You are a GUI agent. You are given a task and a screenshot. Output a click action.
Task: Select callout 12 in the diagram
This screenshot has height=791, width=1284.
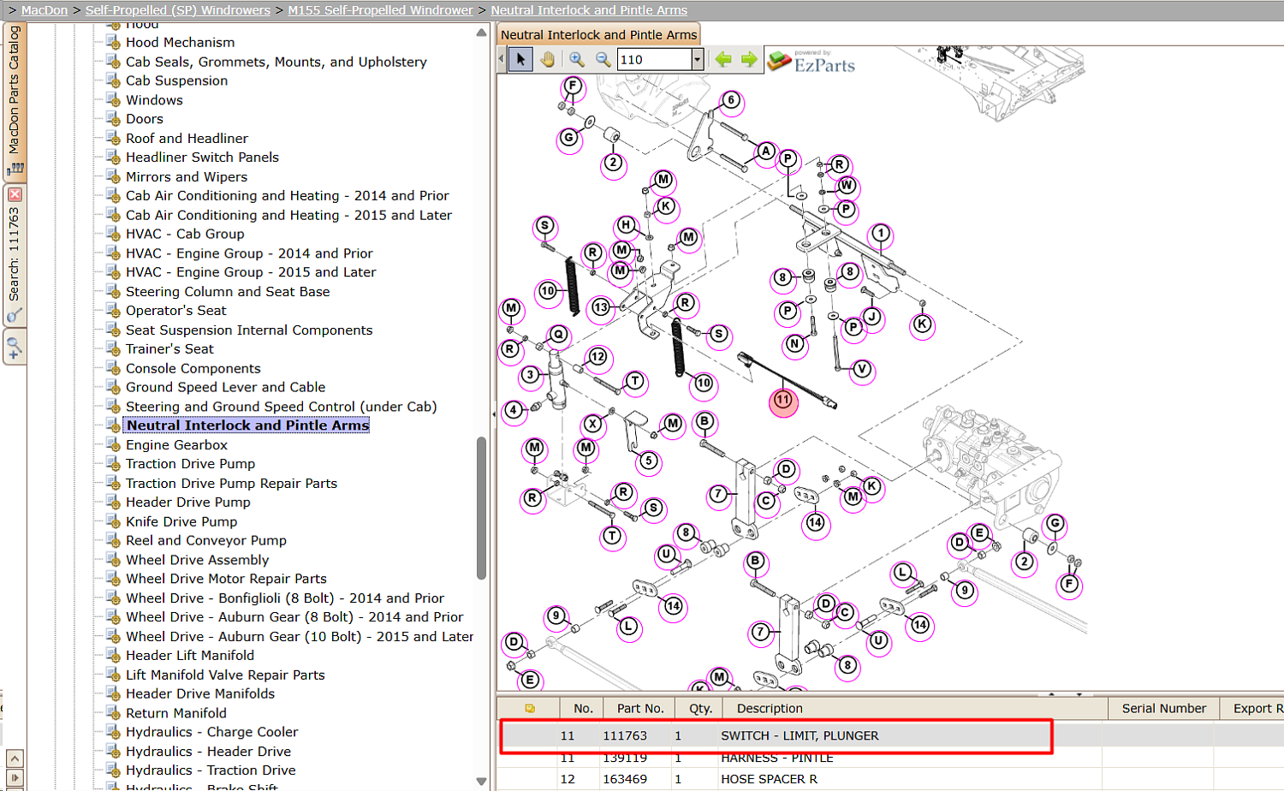pyautogui.click(x=597, y=357)
